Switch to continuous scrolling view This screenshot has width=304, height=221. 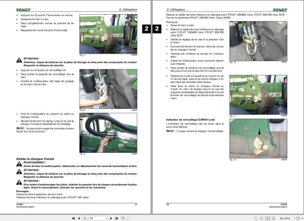tap(261, 218)
